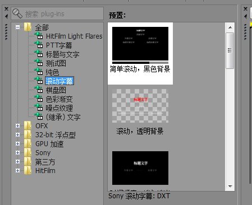Select 标题与文字 generator

pos(62,54)
